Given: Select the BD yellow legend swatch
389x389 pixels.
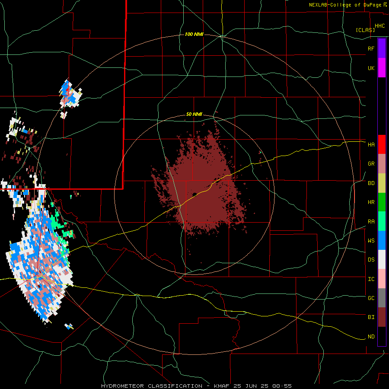Looking at the screenshot, I should click(x=382, y=183).
